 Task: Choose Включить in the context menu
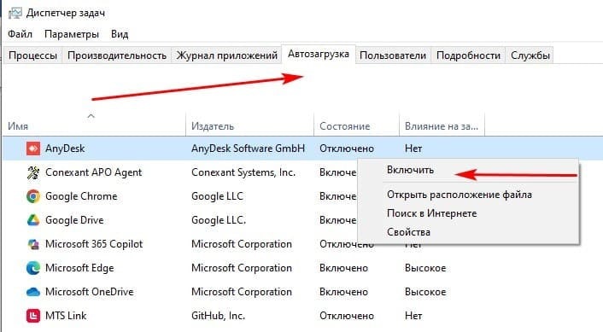click(x=410, y=170)
